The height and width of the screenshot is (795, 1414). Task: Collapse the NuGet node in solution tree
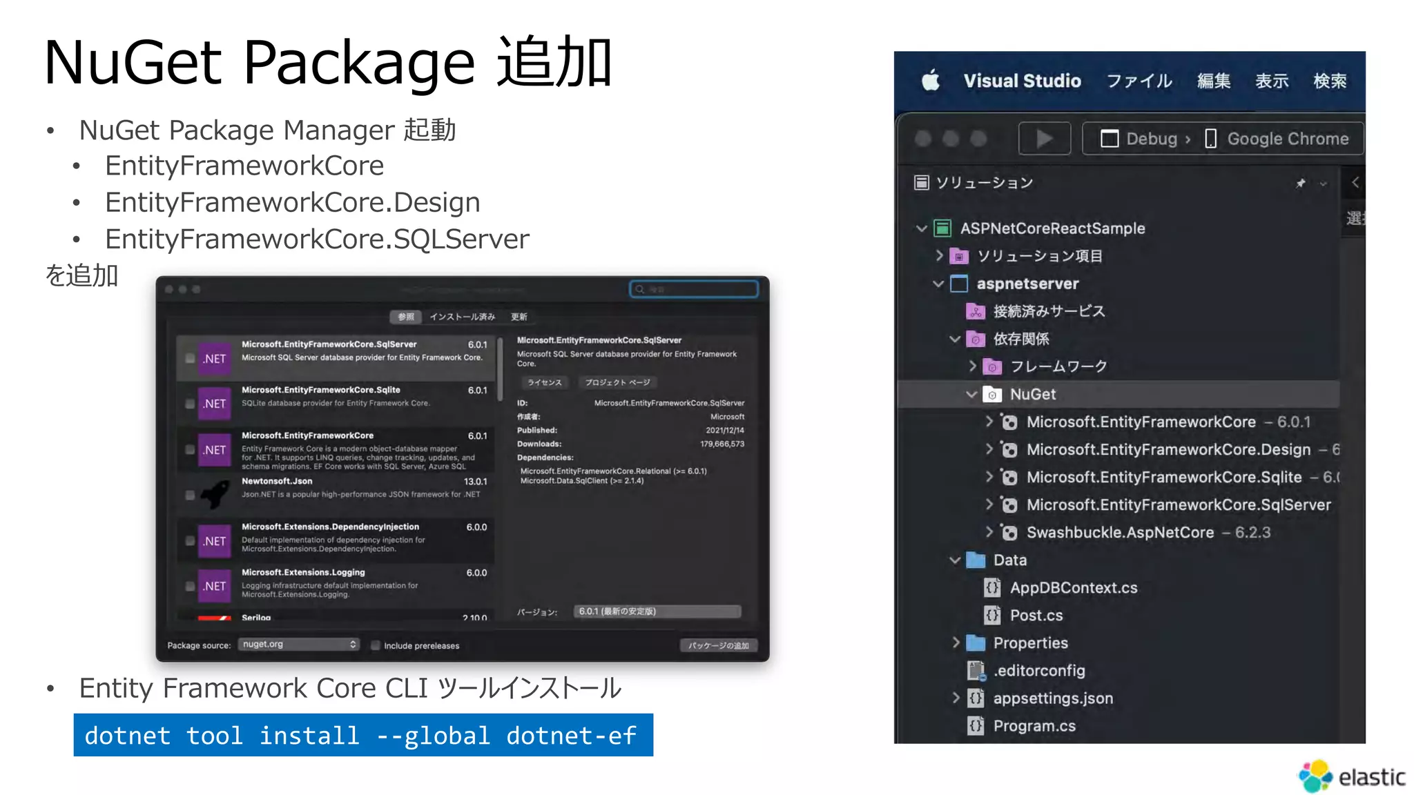coord(971,394)
